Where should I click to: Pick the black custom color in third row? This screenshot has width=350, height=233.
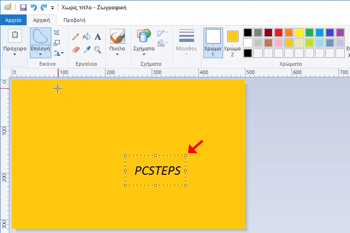(x=248, y=53)
